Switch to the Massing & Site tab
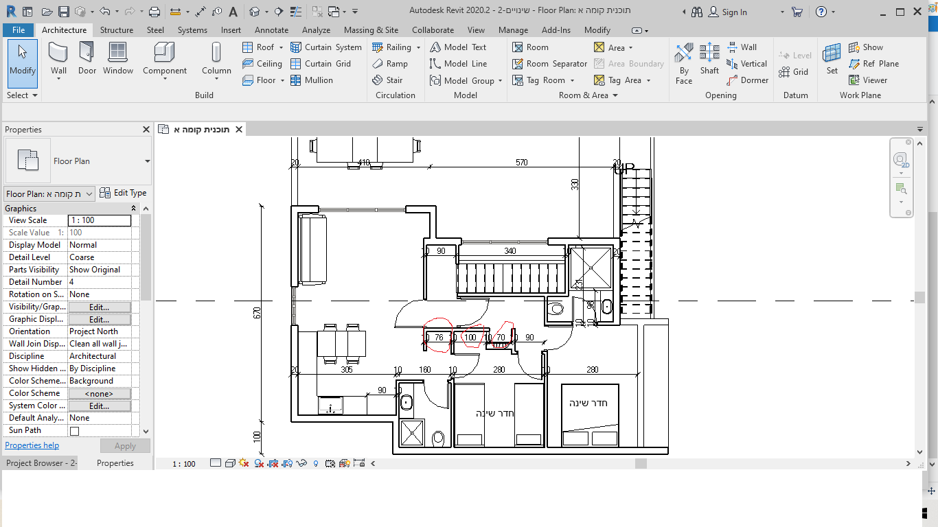 [371, 30]
